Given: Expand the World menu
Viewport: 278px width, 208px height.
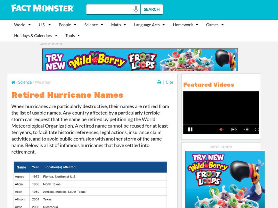Looking at the screenshot, I should click(x=22, y=25).
